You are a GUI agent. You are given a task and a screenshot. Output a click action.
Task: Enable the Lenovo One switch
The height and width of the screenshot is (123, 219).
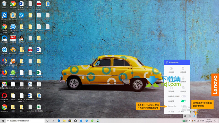(x=183, y=106)
